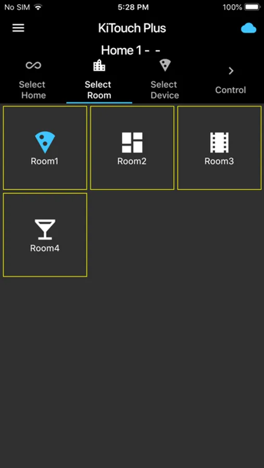Tap the Room1 label
The height and width of the screenshot is (468, 264).
pos(45,161)
